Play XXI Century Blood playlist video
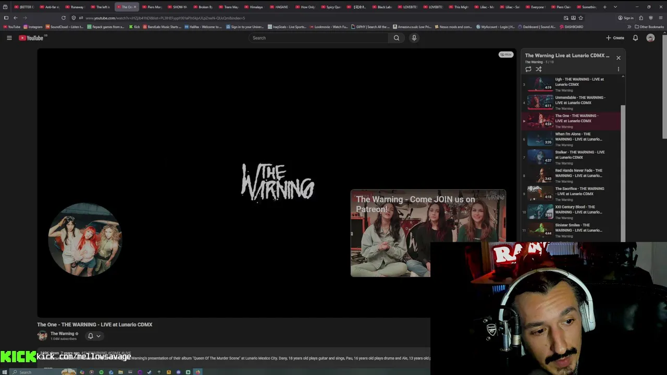667x375 pixels. click(571, 211)
